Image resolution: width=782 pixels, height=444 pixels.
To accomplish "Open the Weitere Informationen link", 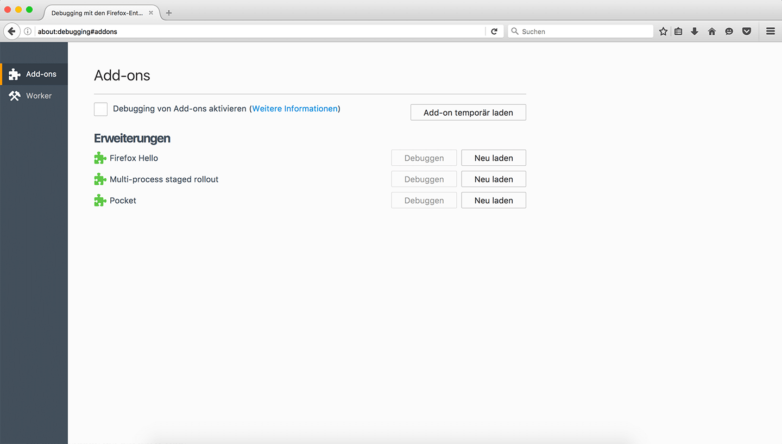I will click(295, 109).
